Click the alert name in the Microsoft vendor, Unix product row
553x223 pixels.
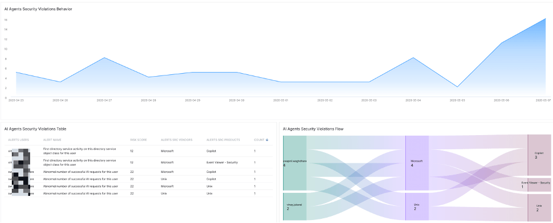pos(80,186)
